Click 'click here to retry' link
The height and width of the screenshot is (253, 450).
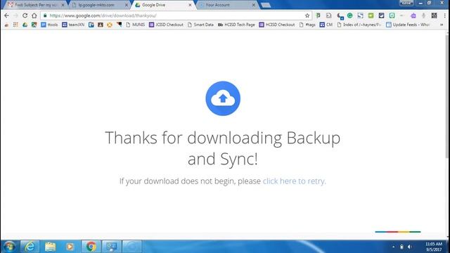tap(294, 181)
